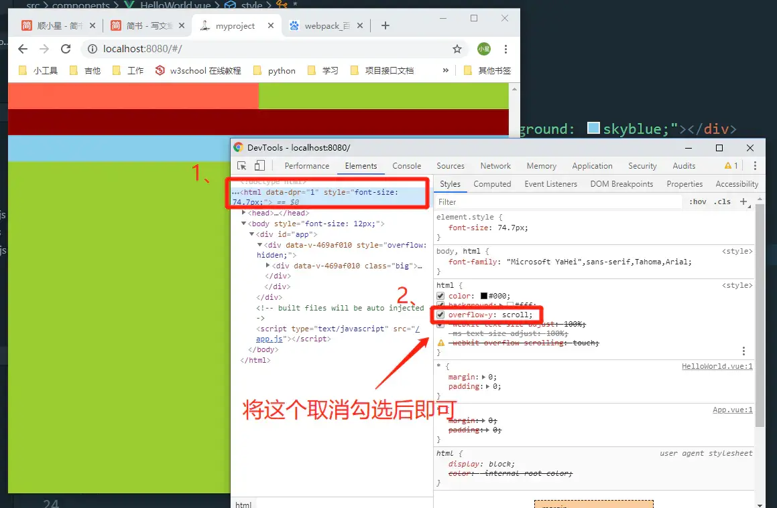Click the Styles Filter input field
The image size is (777, 508).
point(558,201)
